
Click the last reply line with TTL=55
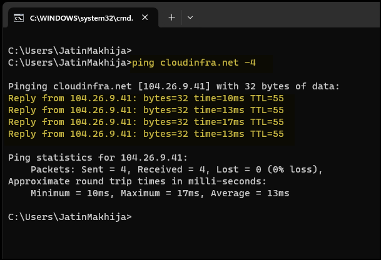[146, 134]
